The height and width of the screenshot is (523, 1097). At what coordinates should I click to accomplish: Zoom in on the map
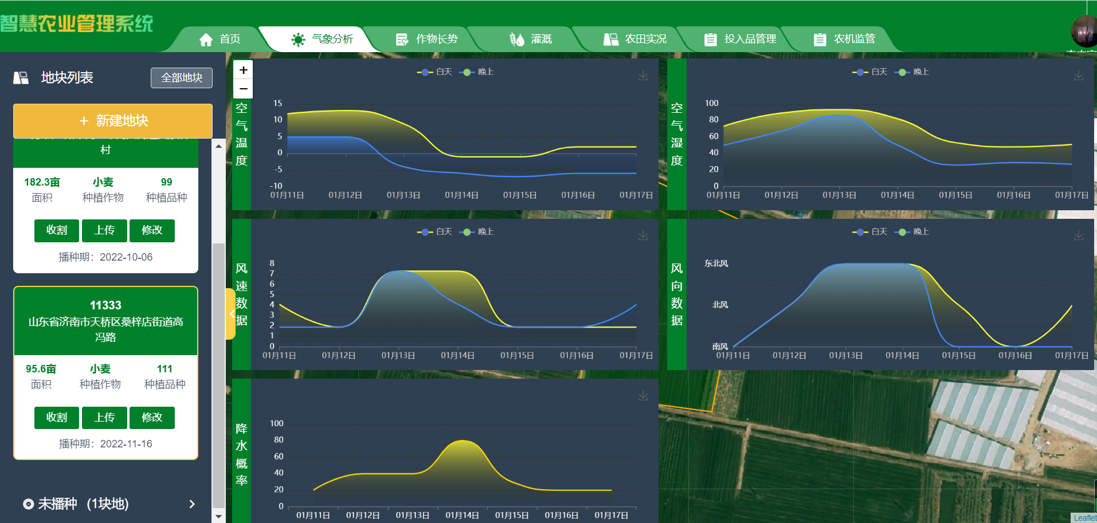coord(243,70)
